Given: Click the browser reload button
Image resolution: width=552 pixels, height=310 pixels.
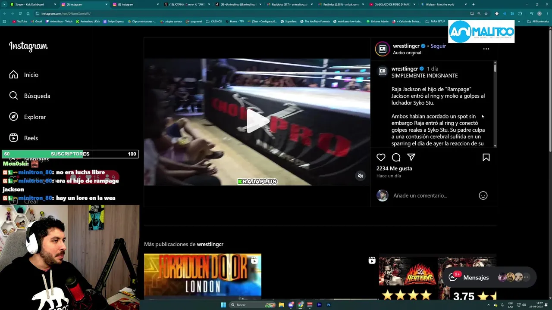Looking at the screenshot, I should coord(20,14).
